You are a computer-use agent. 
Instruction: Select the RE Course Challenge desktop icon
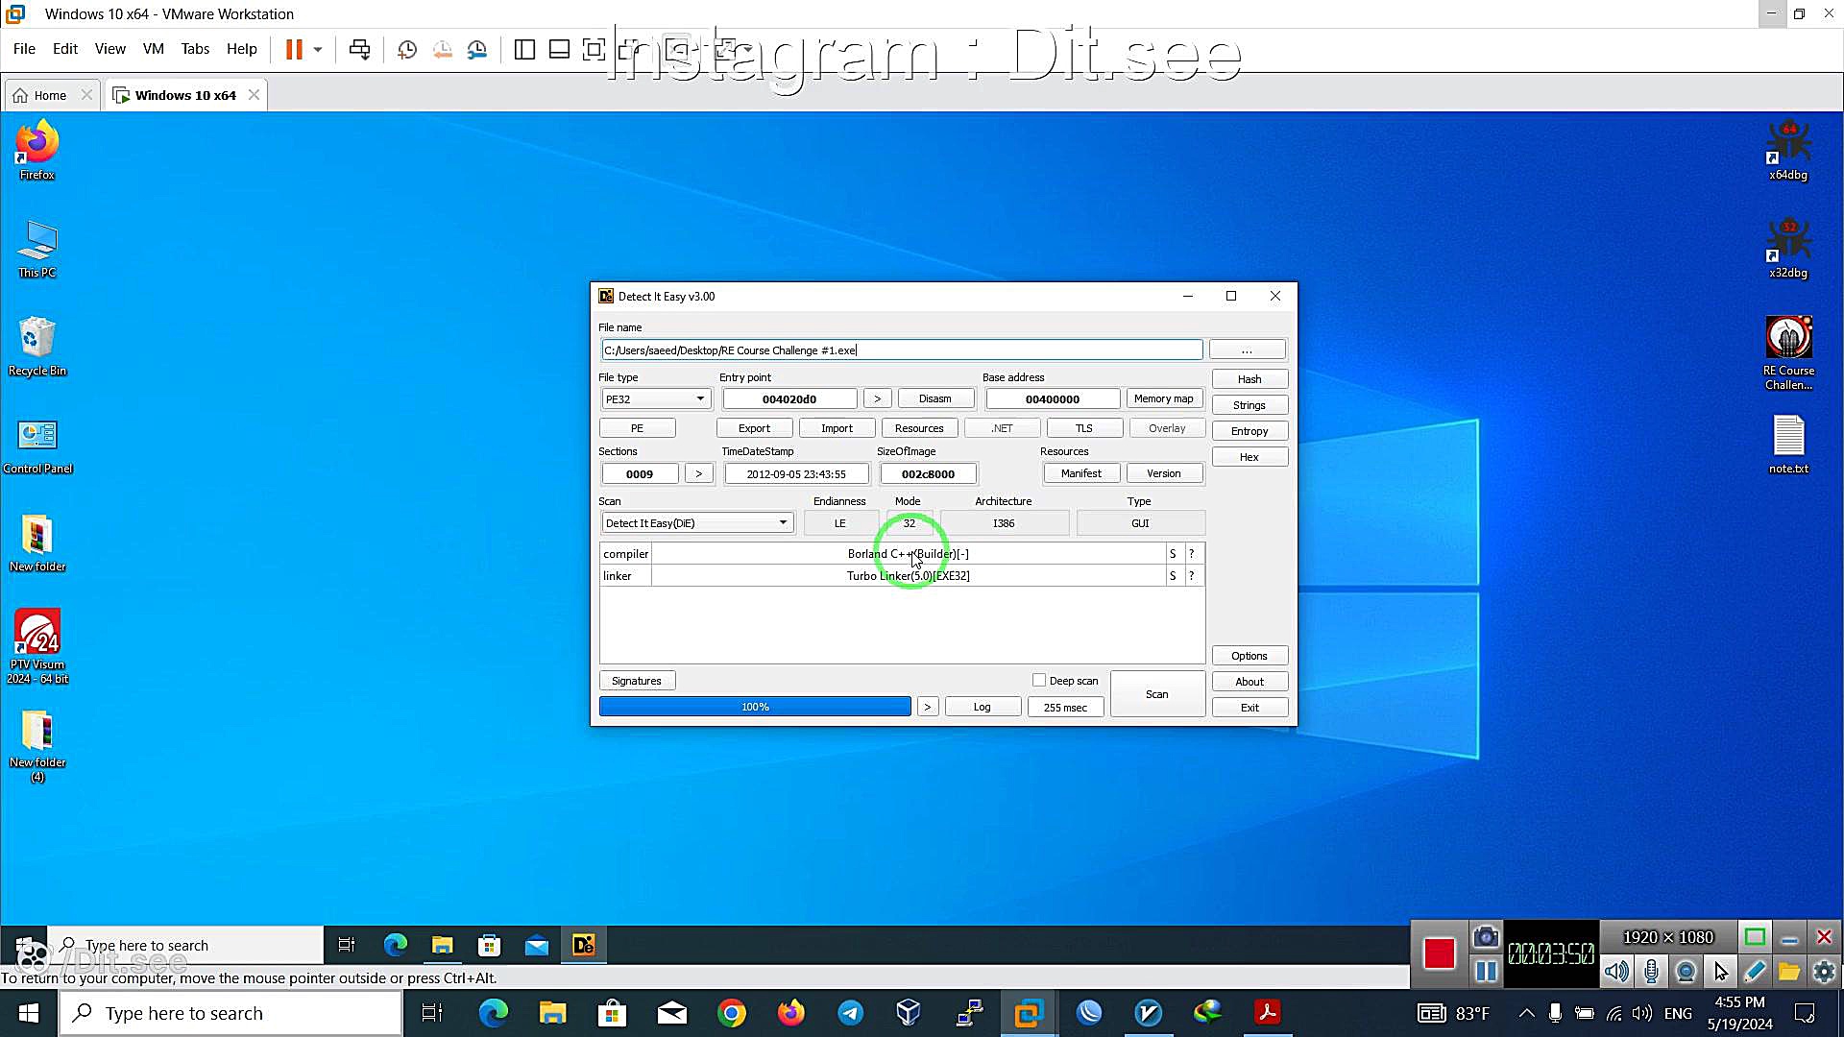(x=1788, y=353)
